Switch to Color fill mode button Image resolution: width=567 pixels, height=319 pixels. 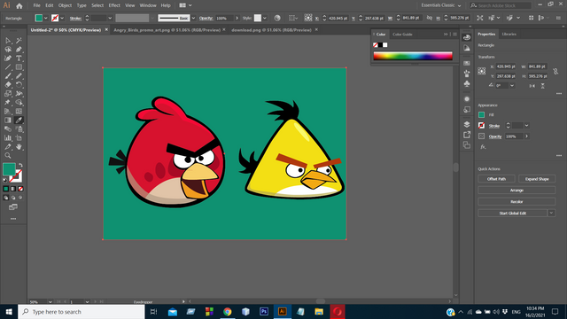[6, 189]
